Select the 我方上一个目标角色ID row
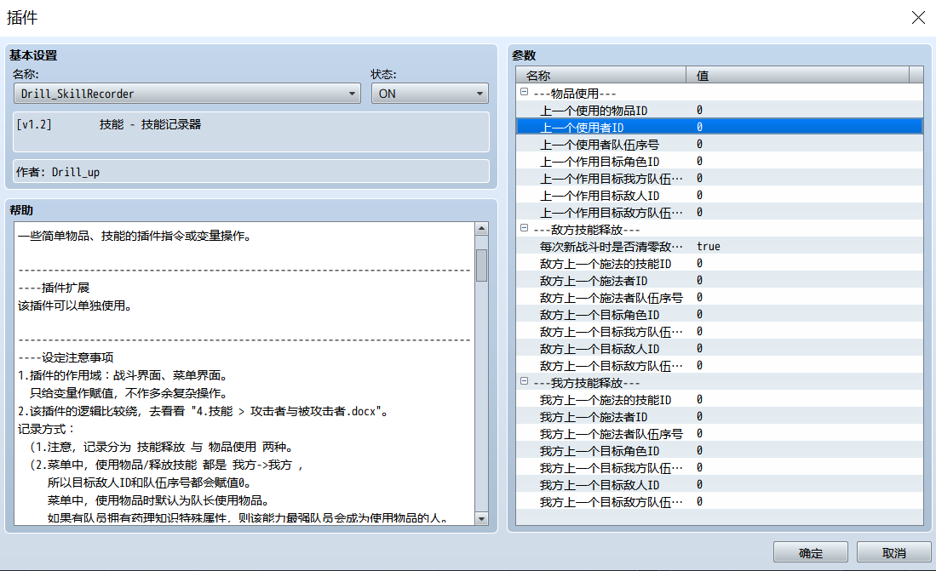936x571 pixels. pos(720,450)
